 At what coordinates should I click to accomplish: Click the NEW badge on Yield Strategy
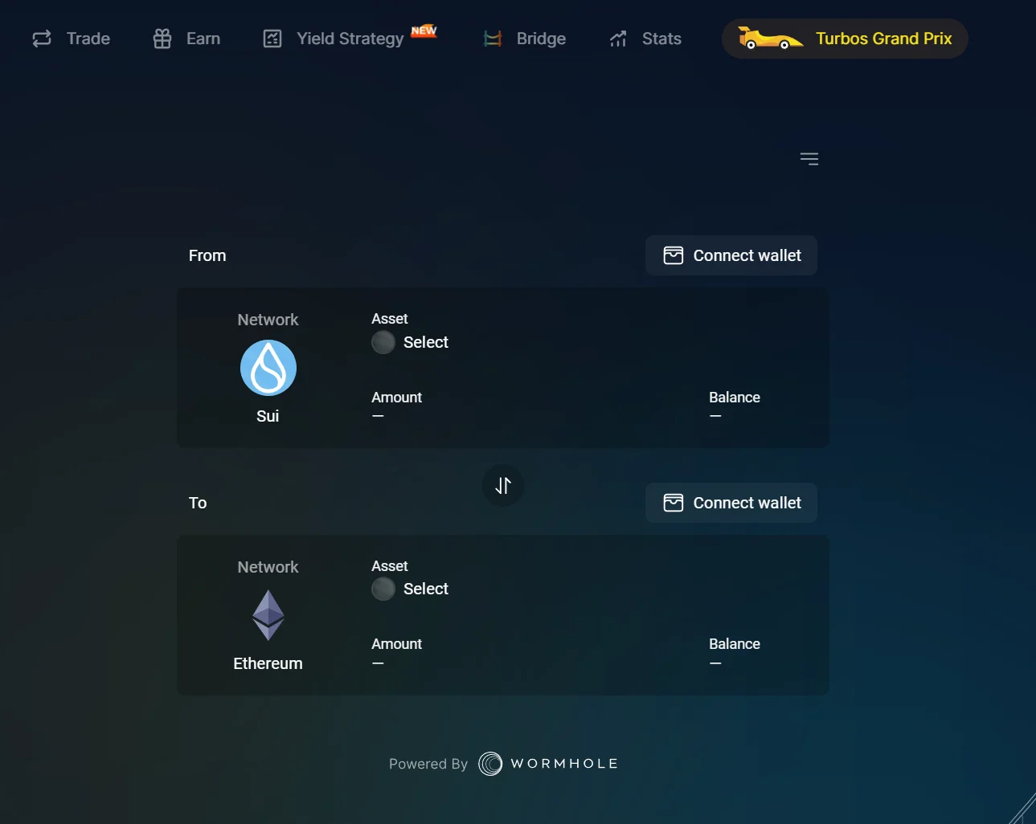click(424, 31)
